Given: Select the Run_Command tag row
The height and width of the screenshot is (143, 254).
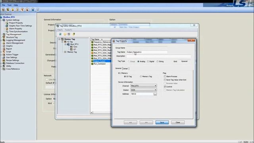Looking at the screenshot, I should (100, 64).
